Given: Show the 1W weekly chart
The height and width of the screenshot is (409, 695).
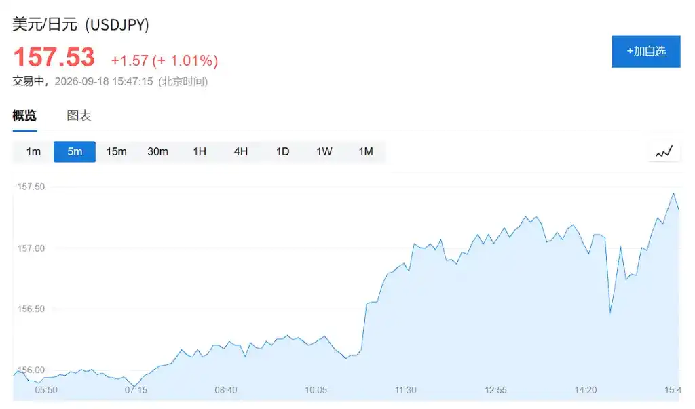Looking at the screenshot, I should pos(324,151).
